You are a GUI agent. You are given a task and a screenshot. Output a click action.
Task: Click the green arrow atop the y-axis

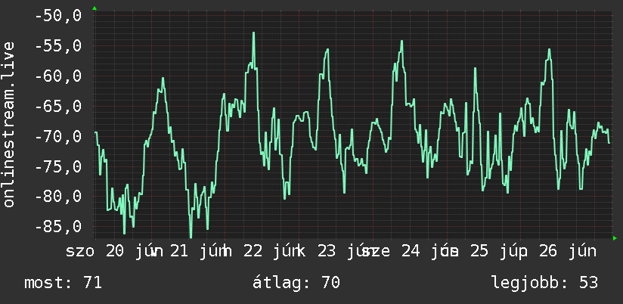point(95,8)
